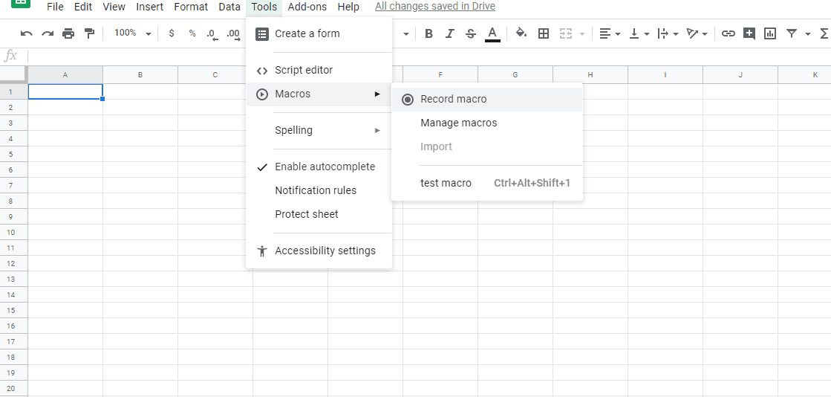Decrease decimal places
This screenshot has height=397, width=831.
212,33
